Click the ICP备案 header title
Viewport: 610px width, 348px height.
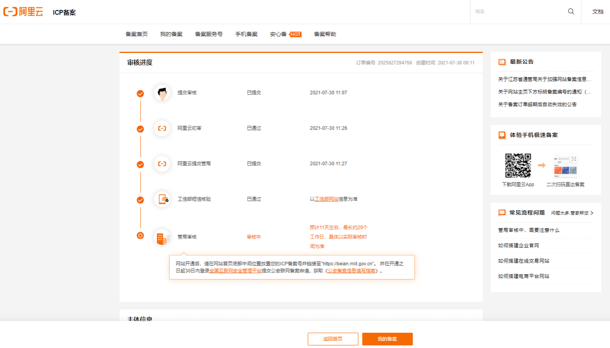tap(64, 12)
